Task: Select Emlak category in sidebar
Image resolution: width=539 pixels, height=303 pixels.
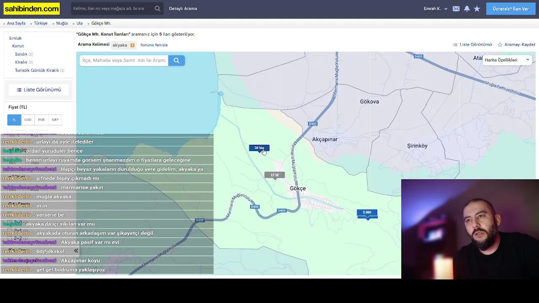Action: [x=16, y=38]
